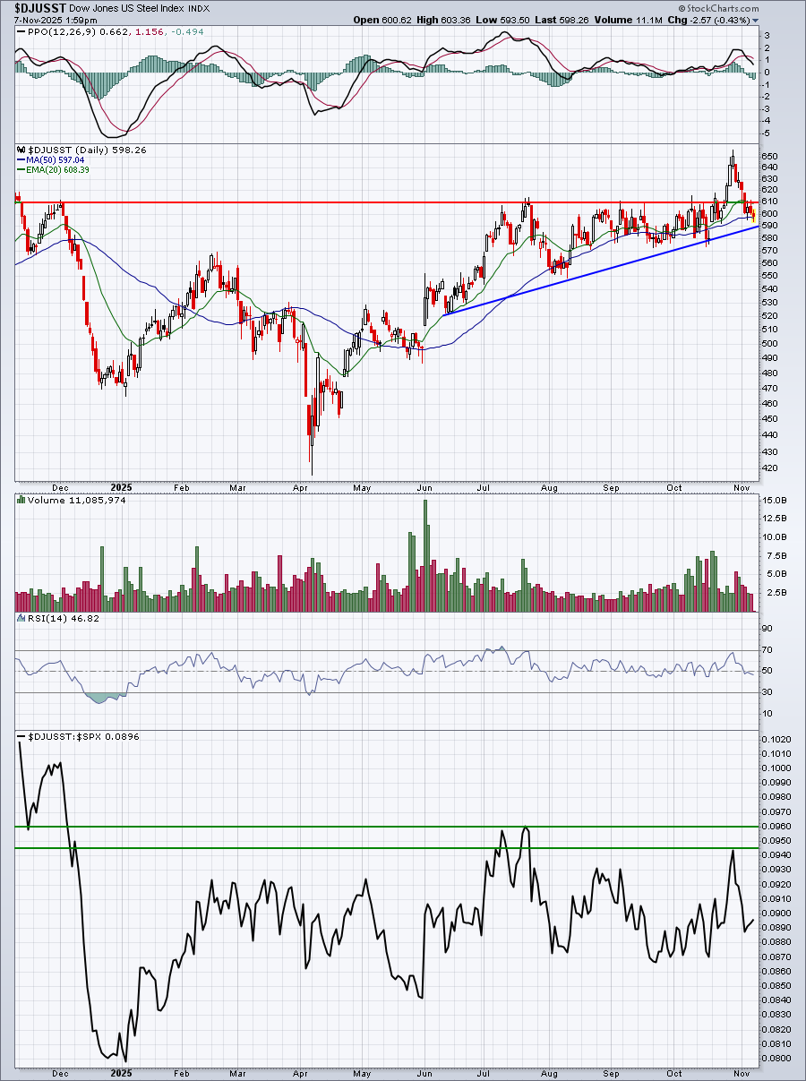Select the MA(50) 597.04 legend label
This screenshot has width=806, height=1081.
56,160
